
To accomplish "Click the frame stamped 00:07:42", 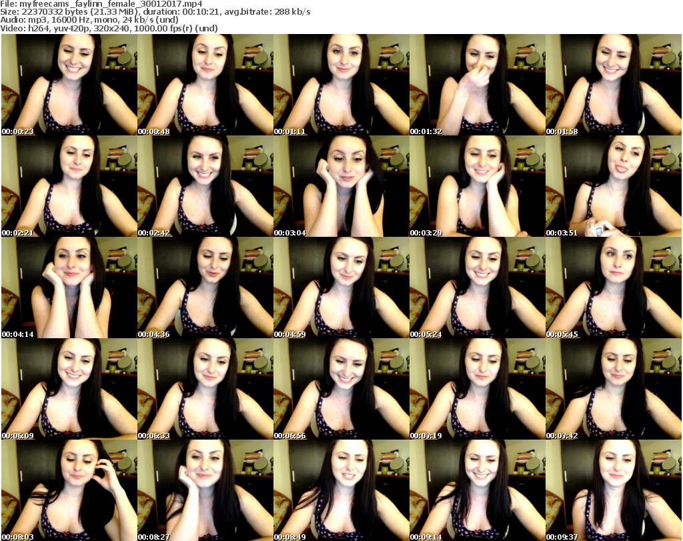I will 614,389.
